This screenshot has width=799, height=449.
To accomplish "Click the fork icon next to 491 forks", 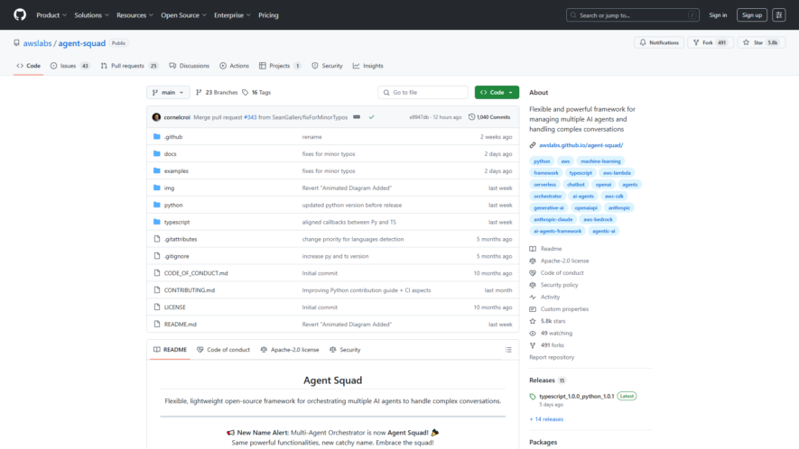I will pyautogui.click(x=533, y=345).
